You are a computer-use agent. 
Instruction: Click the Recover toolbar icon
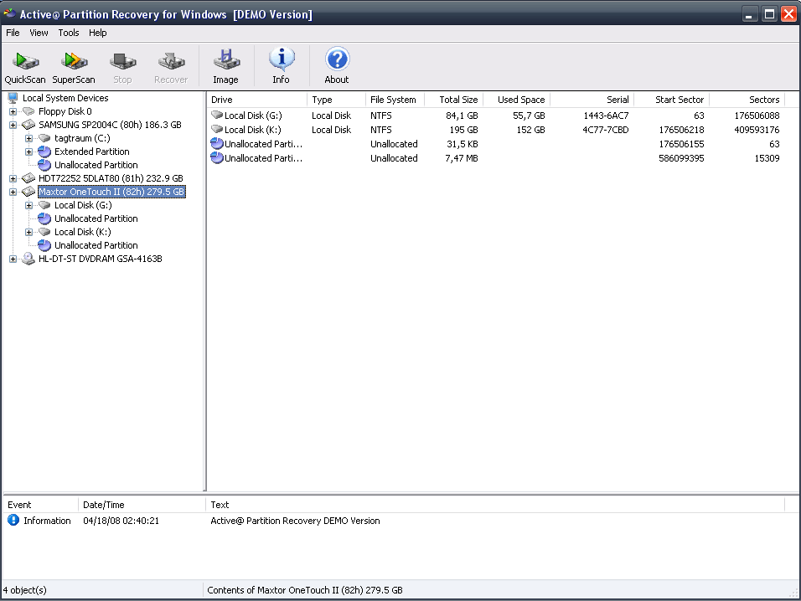pyautogui.click(x=171, y=61)
